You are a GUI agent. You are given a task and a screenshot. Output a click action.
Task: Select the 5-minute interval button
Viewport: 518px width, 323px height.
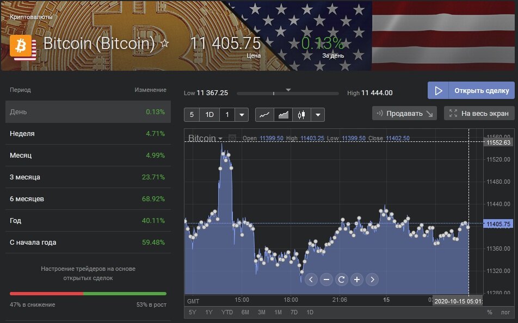pos(192,115)
